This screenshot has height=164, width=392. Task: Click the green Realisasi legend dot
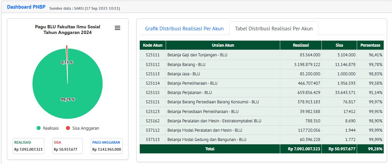(x=39, y=128)
